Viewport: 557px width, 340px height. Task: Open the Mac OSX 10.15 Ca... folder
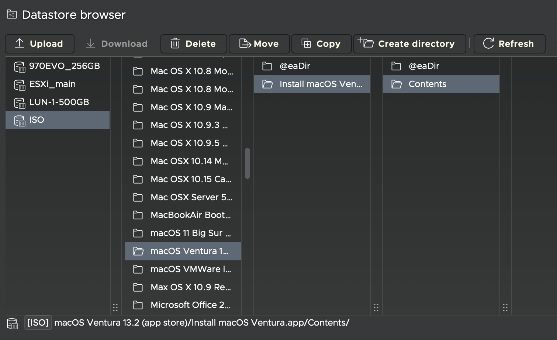[x=183, y=179]
